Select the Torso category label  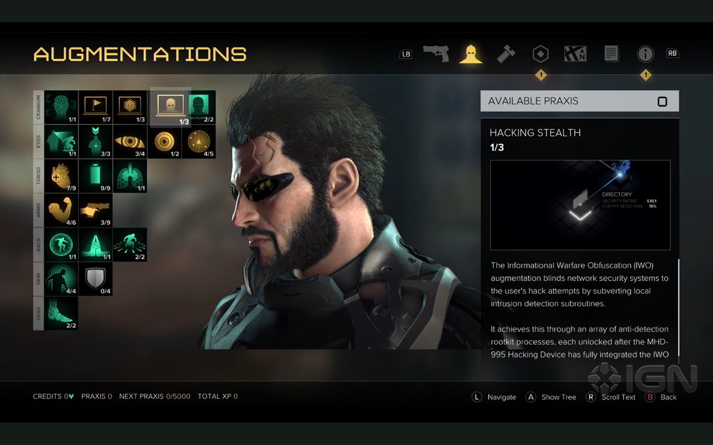[38, 176]
